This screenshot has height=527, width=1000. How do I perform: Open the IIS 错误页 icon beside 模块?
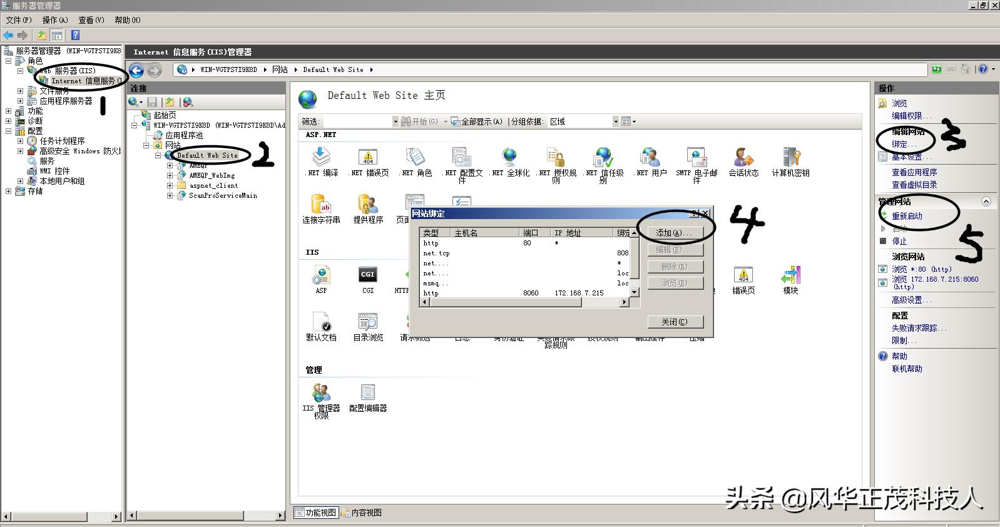[743, 275]
